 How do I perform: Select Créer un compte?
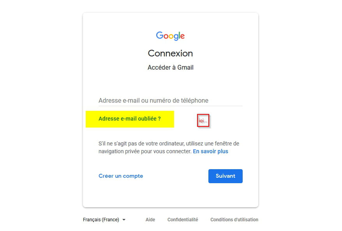tap(121, 176)
